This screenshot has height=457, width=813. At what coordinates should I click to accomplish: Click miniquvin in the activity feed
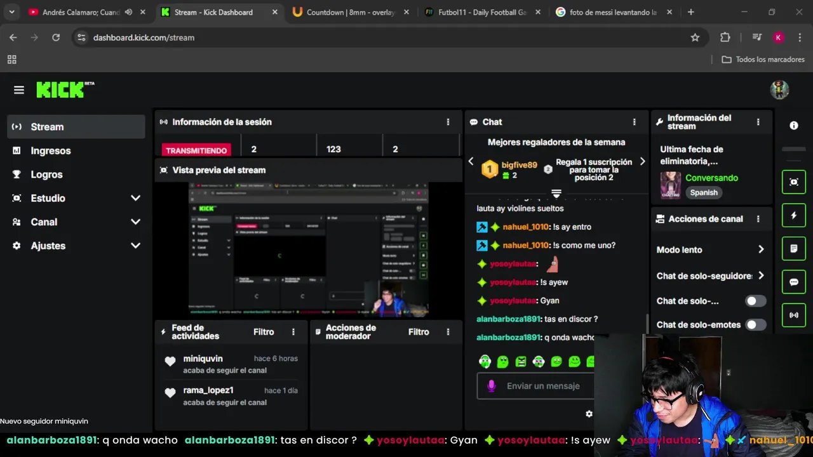click(x=203, y=359)
